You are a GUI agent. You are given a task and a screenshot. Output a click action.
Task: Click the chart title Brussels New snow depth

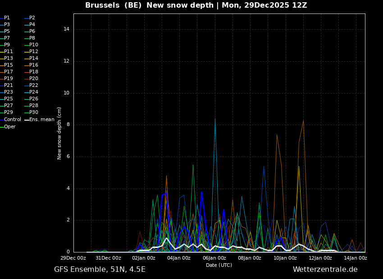tap(196, 5)
